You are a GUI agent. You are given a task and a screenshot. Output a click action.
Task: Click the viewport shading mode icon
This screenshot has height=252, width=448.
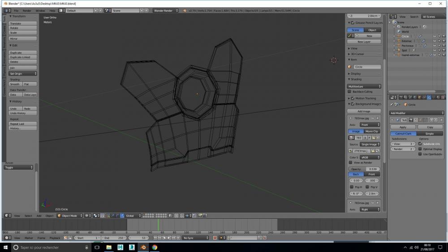[87, 216]
